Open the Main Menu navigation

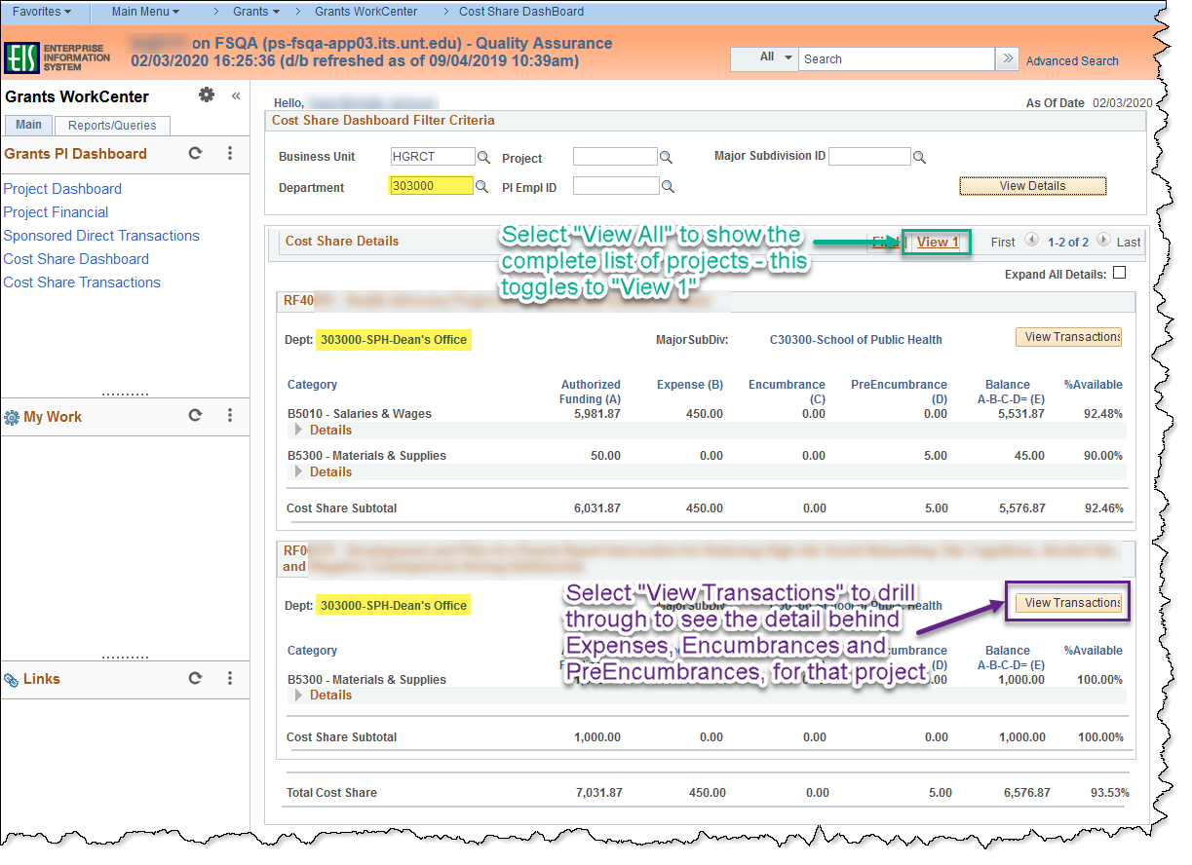pyautogui.click(x=144, y=12)
